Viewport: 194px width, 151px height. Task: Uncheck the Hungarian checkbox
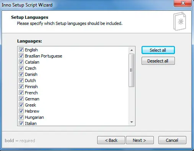[21, 117]
